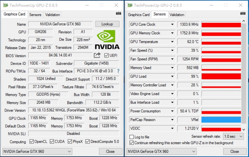Click the 50.4 % TDP value
Image resolution: width=249 pixels, height=157 pixels.
pyautogui.click(x=188, y=111)
